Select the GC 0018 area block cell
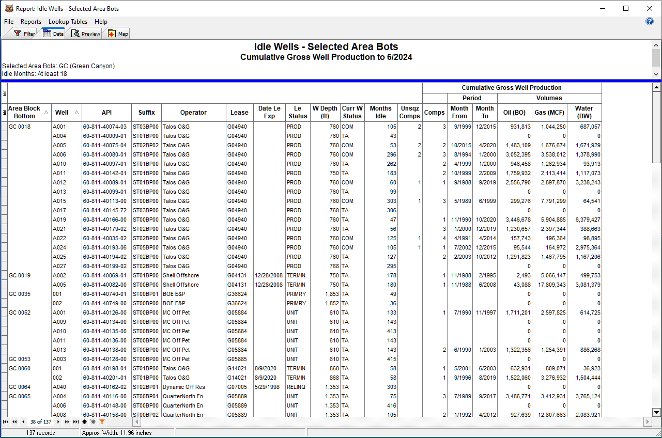 pyautogui.click(x=29, y=127)
